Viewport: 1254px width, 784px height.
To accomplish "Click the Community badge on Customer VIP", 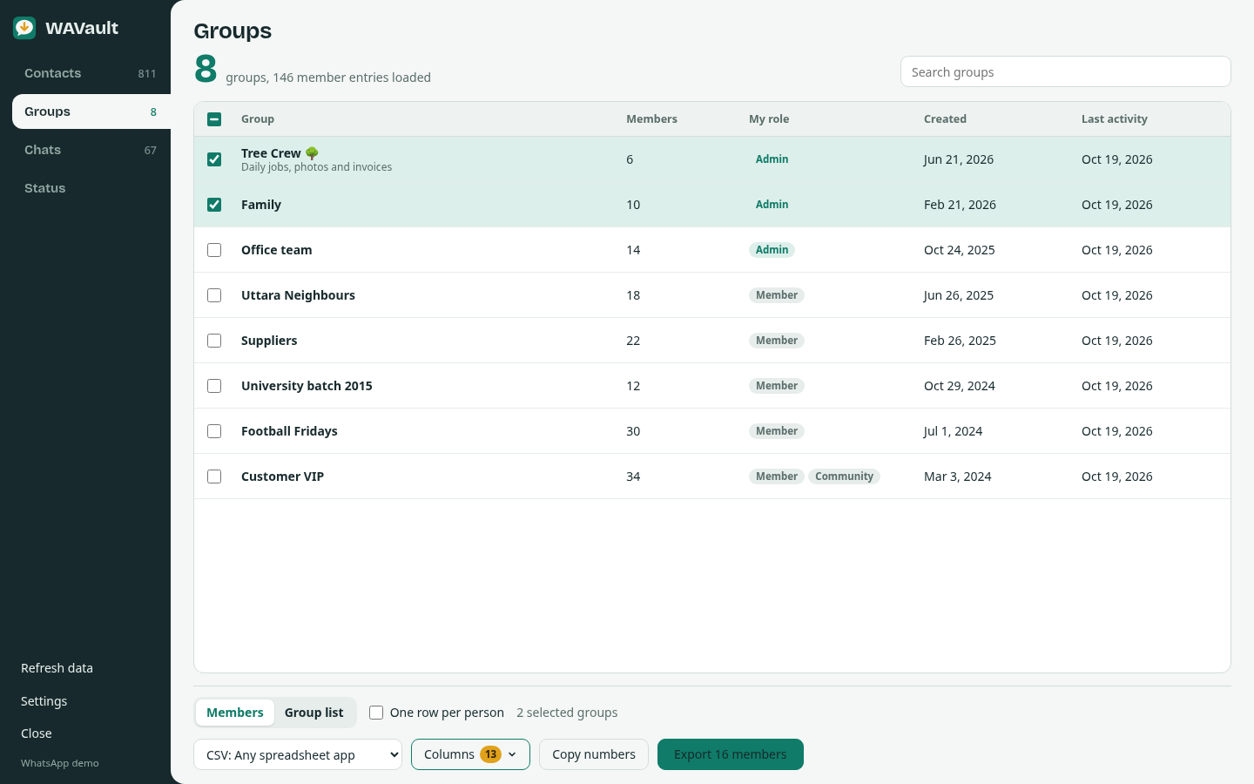I will click(844, 476).
